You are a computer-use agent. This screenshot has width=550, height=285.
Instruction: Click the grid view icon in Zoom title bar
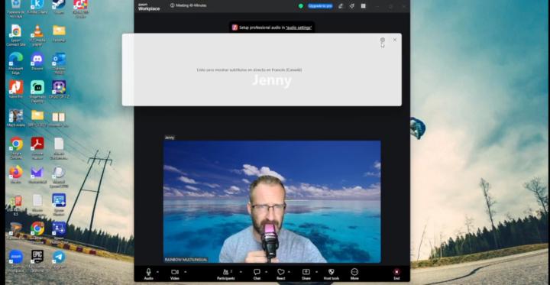coord(364,6)
